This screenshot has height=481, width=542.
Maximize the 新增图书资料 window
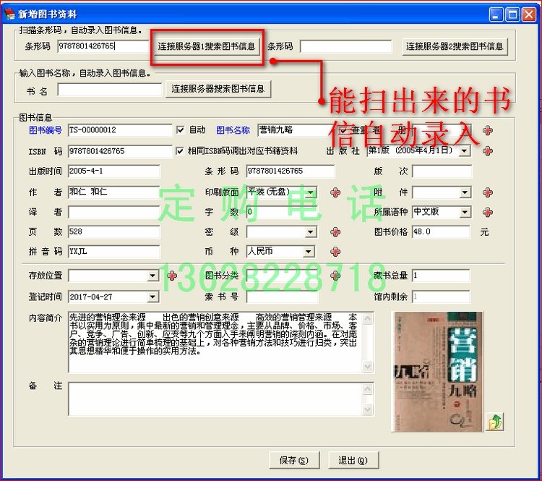point(512,14)
